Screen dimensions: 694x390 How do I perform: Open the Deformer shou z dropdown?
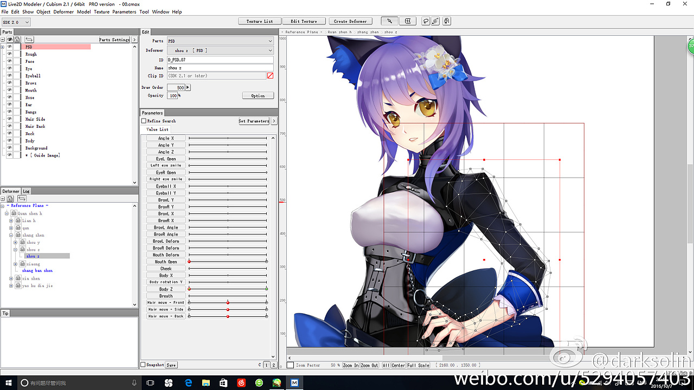point(220,50)
